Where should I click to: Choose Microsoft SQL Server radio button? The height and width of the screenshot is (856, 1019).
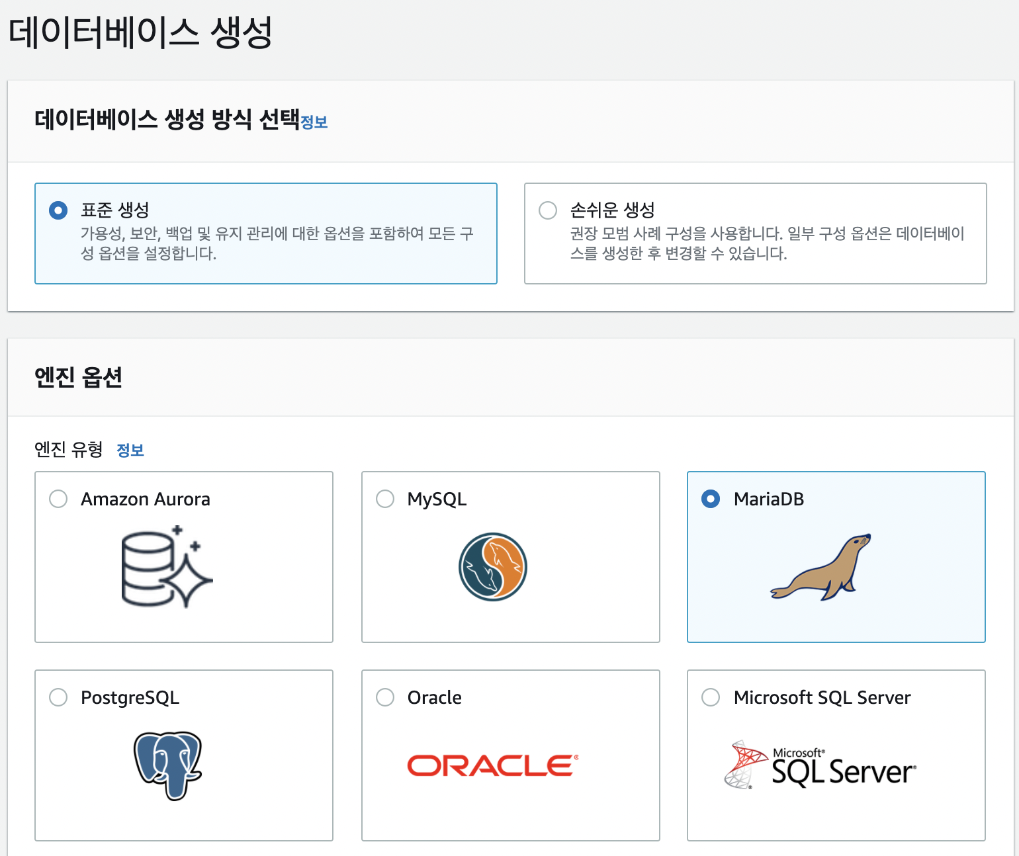click(x=711, y=697)
